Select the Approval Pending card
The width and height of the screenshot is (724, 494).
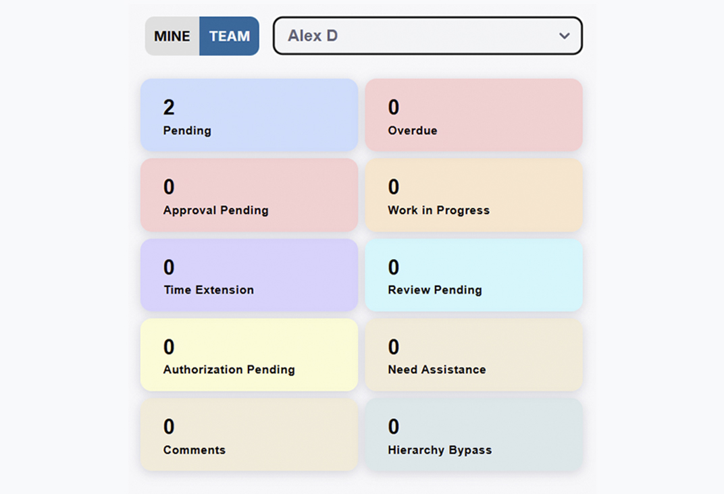click(249, 195)
